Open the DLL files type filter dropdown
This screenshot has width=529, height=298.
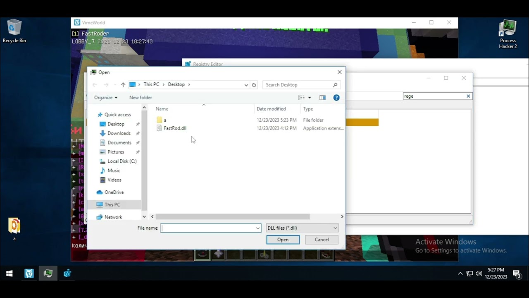[x=302, y=228]
